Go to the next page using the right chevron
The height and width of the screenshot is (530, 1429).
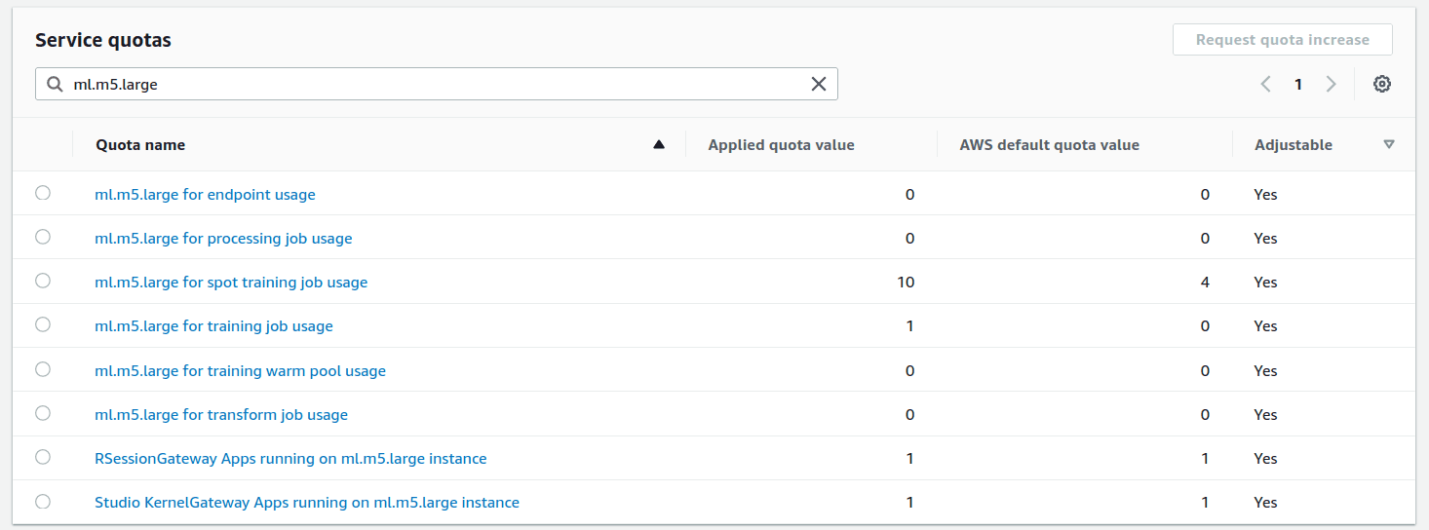coord(1331,84)
